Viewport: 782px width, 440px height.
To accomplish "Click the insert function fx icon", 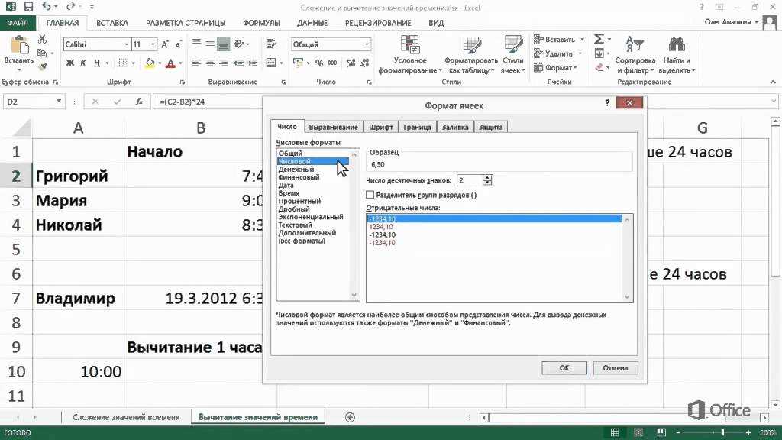I will (139, 102).
